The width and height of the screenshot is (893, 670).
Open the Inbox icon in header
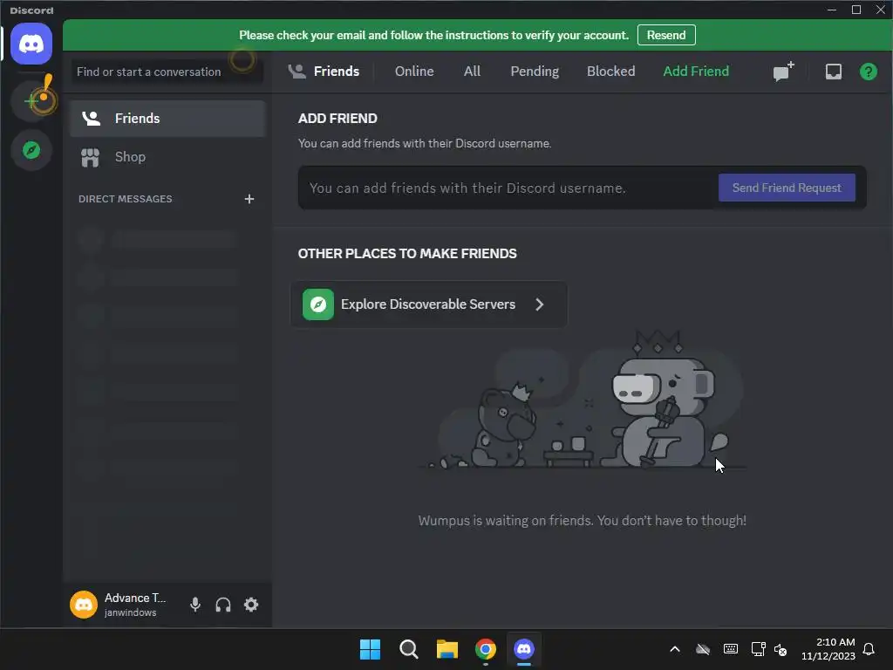tap(833, 72)
